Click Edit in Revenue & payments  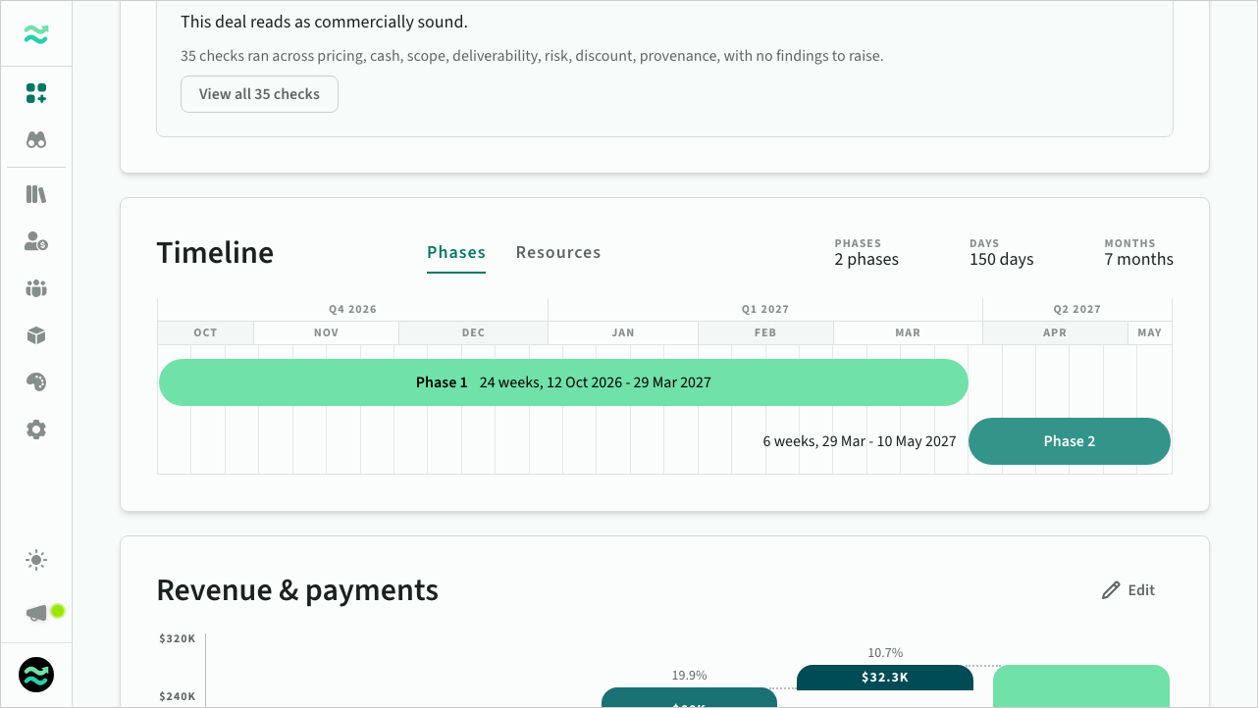click(1128, 590)
